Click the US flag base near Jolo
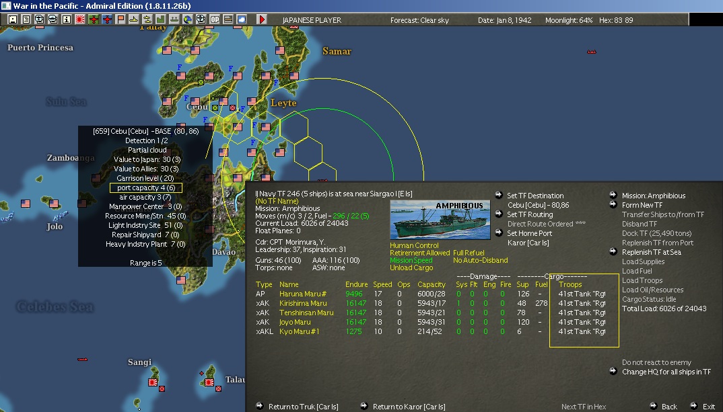This screenshot has height=412, width=723. coord(54,204)
